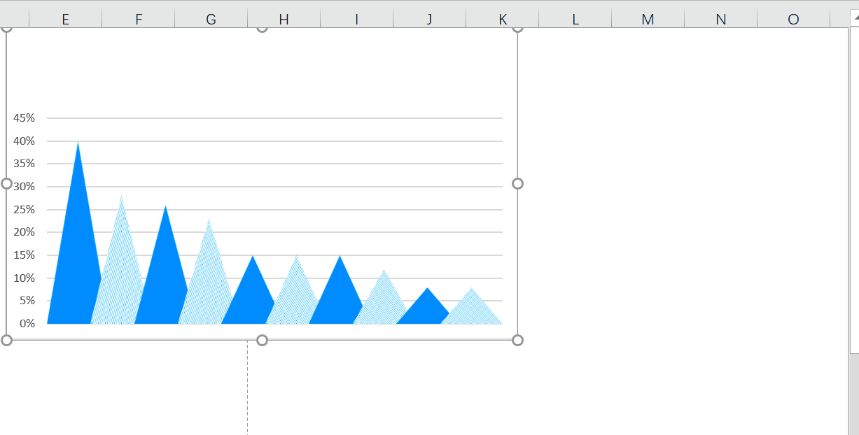The image size is (859, 435).
Task: Click the chart's left-middle sizing handle
Action: 7,183
